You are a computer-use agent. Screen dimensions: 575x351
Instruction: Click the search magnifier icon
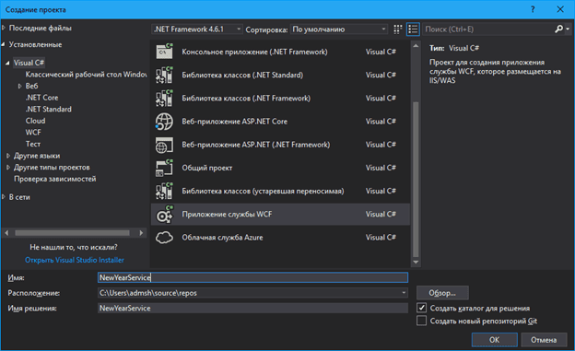pos(558,29)
